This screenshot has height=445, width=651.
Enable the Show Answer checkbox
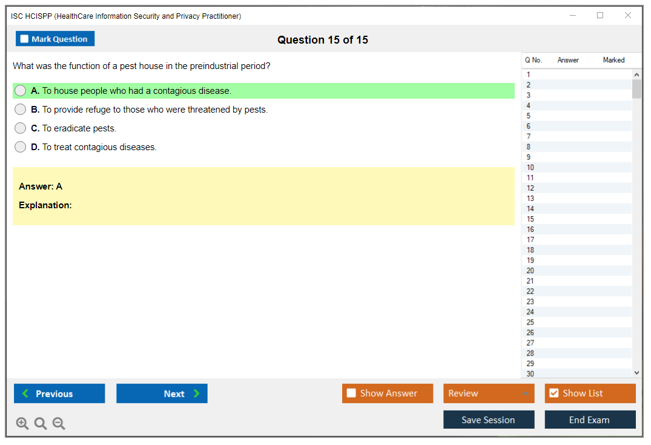(351, 394)
